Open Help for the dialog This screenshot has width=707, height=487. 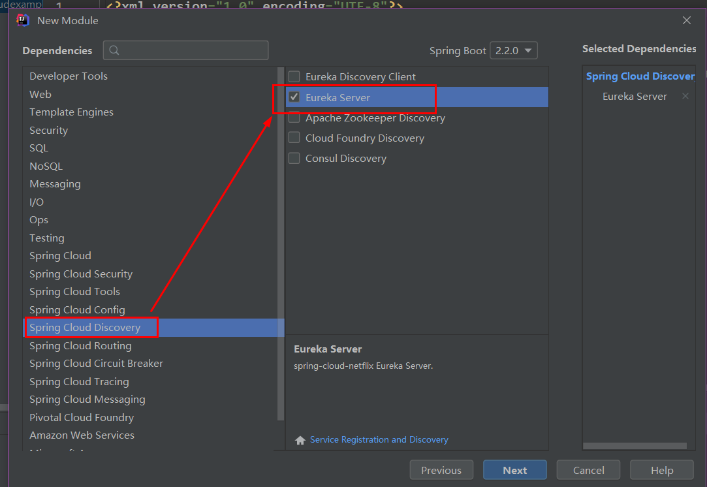click(x=662, y=470)
